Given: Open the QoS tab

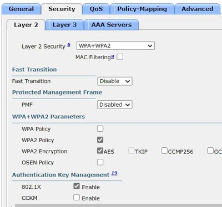Looking at the screenshot, I should pyautogui.click(x=96, y=9).
